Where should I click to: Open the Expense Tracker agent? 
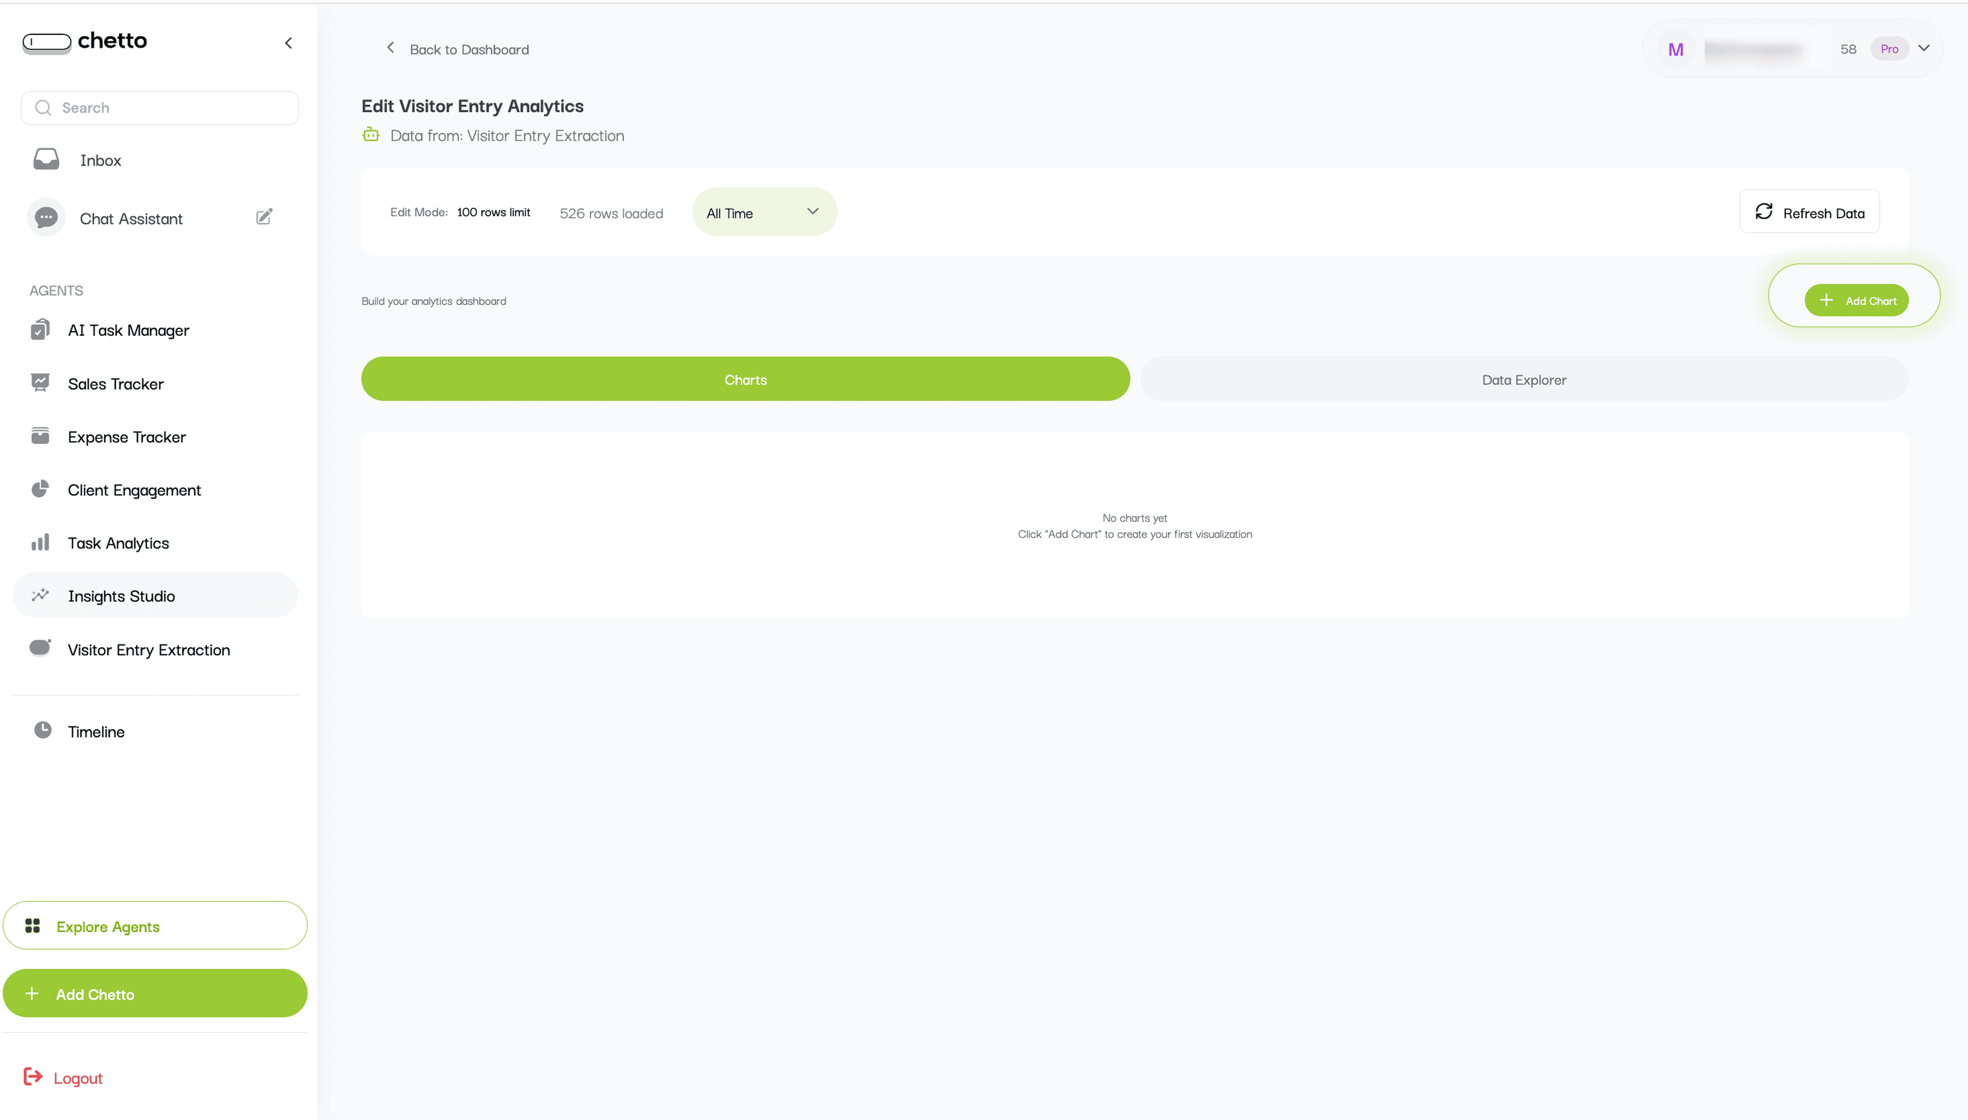coord(126,437)
